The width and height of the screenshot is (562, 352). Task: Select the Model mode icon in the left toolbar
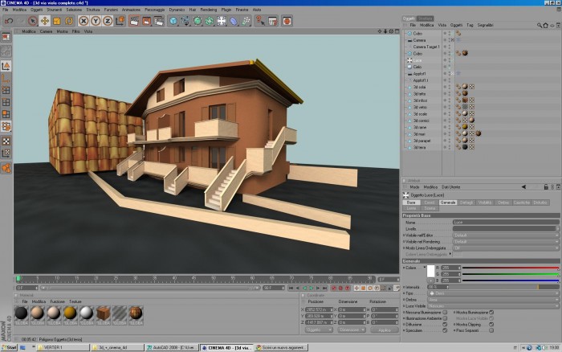click(x=6, y=66)
